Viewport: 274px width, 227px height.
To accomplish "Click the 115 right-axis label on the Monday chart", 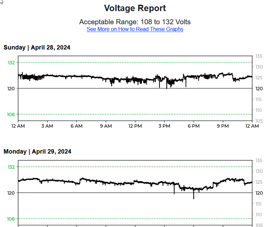I will coord(259,204).
